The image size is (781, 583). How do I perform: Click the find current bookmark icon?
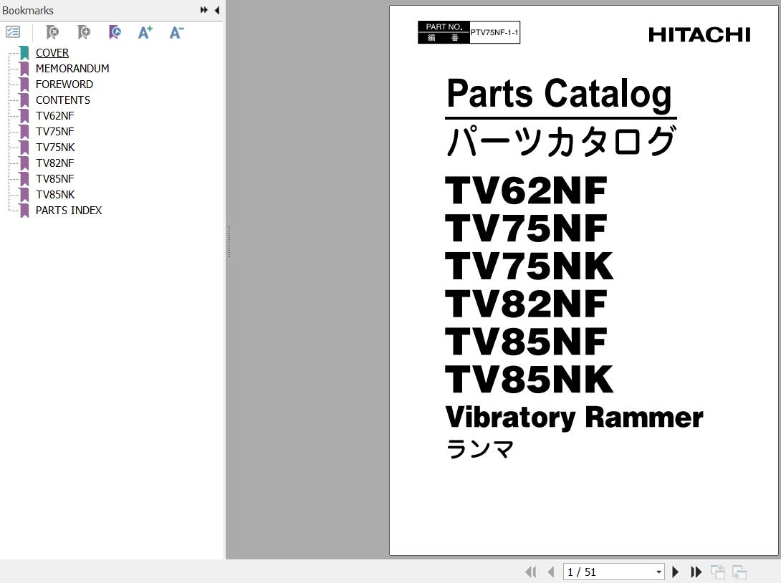[x=115, y=32]
